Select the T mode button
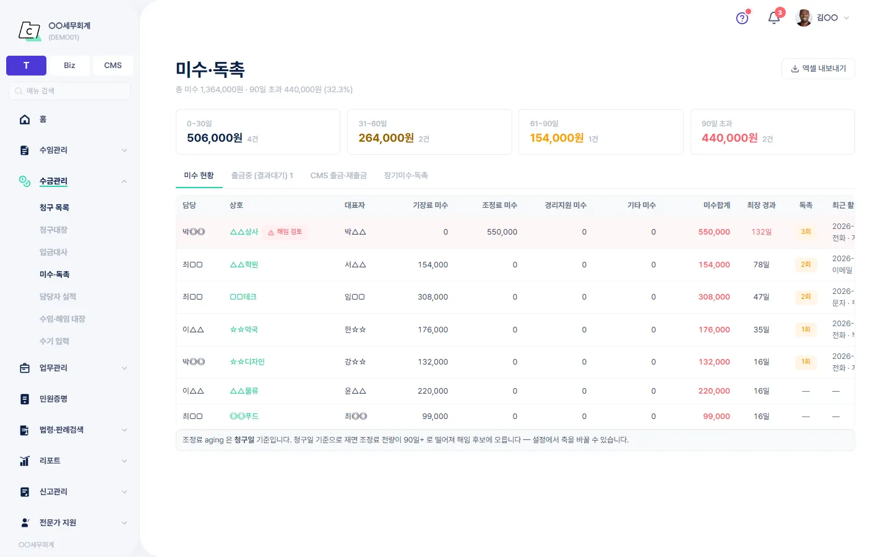 26,66
